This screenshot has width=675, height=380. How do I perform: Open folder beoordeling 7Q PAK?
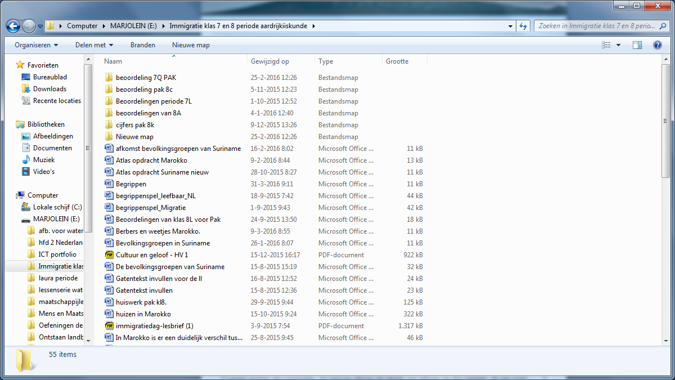[x=146, y=78]
